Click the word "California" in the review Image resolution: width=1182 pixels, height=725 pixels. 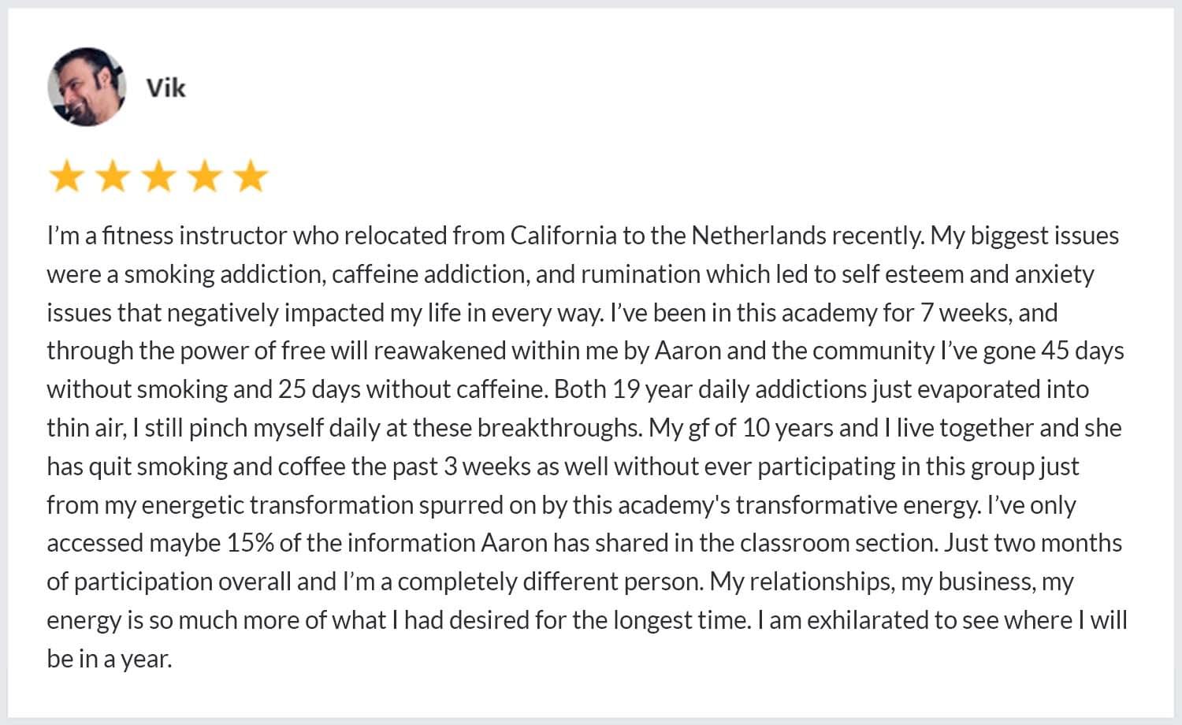(563, 236)
